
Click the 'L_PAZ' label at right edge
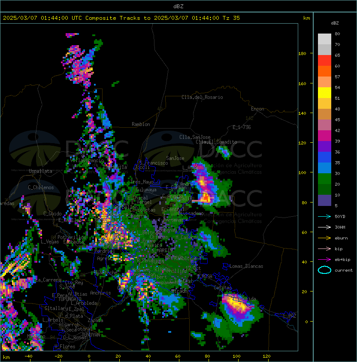[x=290, y=316]
